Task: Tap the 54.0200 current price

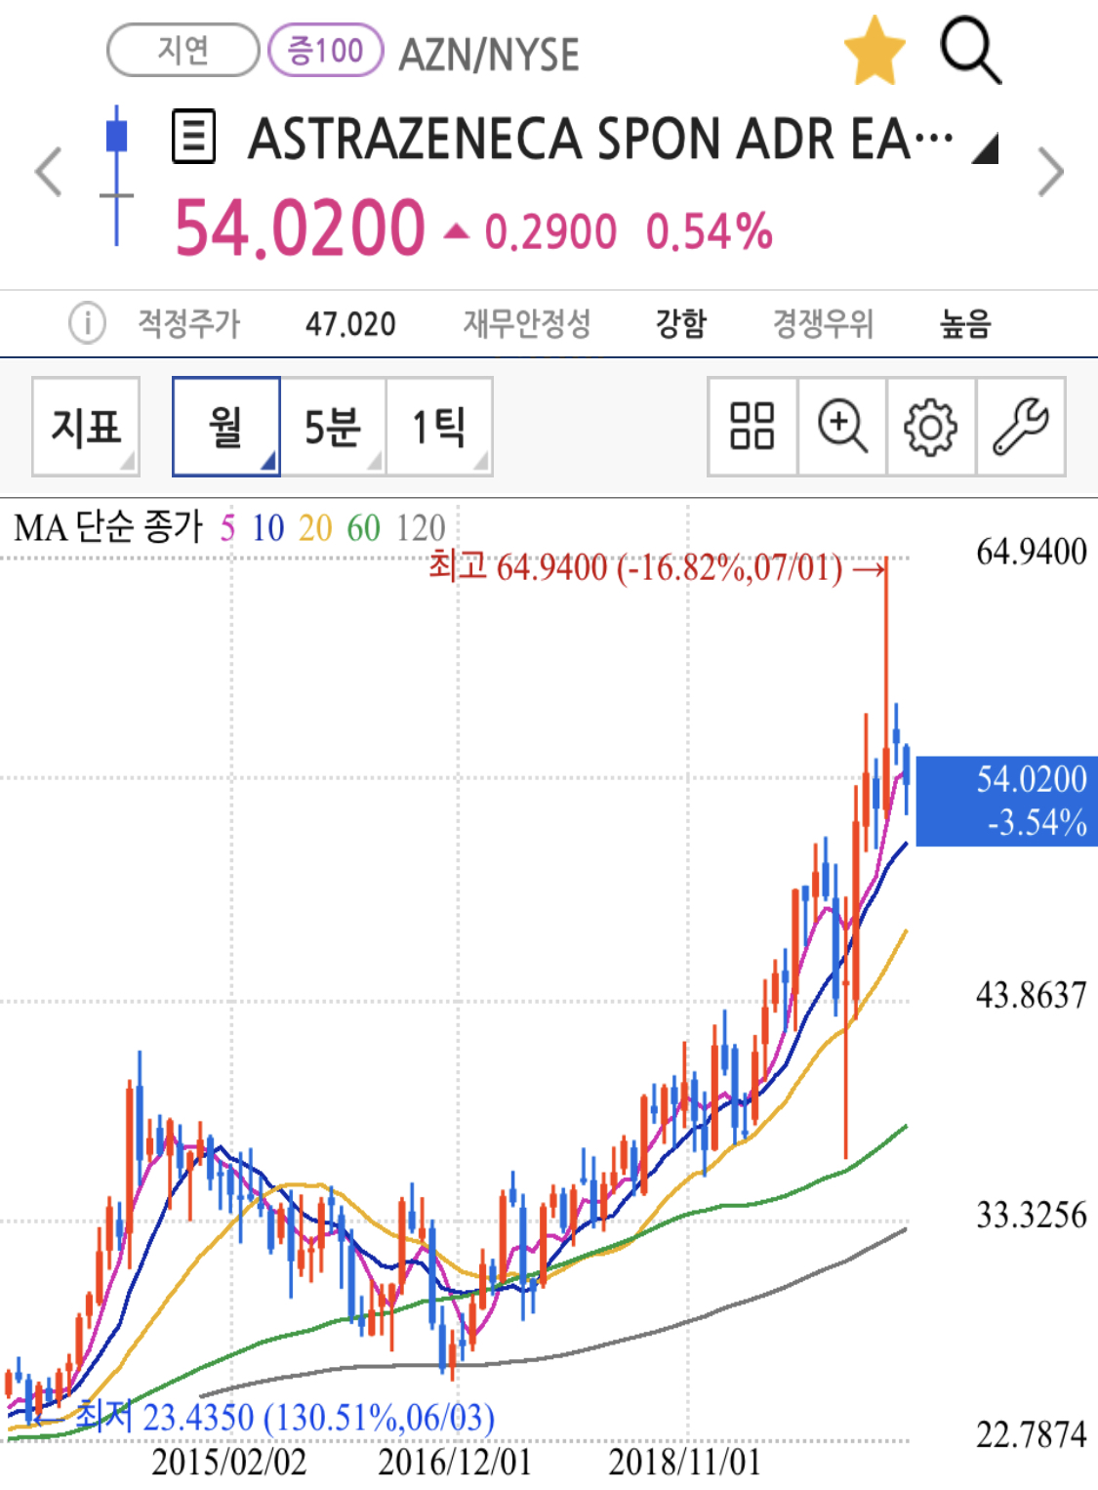Action: tap(300, 228)
